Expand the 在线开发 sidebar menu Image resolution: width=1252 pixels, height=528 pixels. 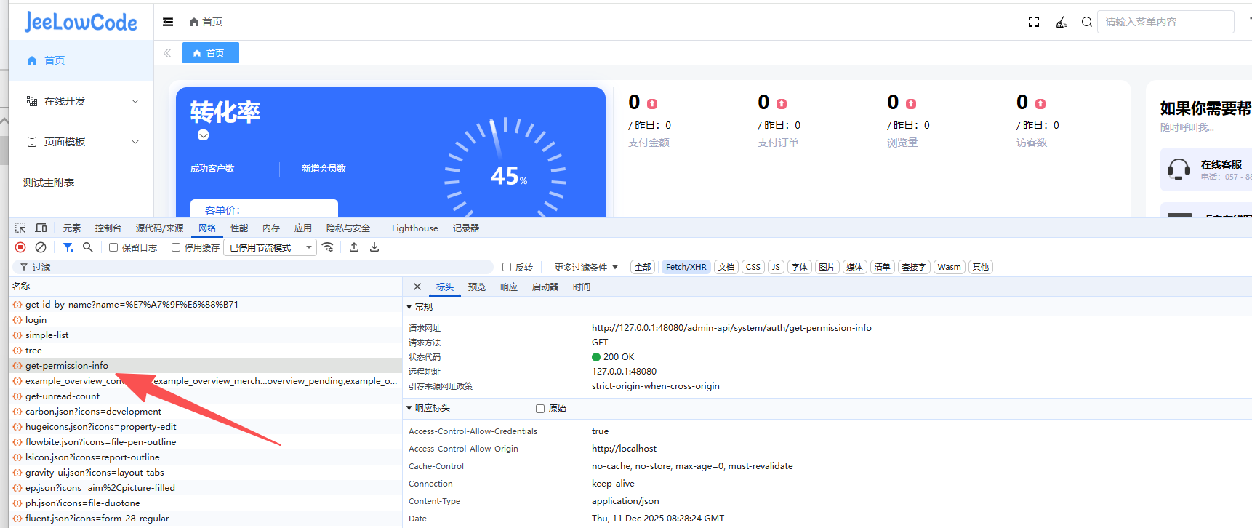pos(81,101)
